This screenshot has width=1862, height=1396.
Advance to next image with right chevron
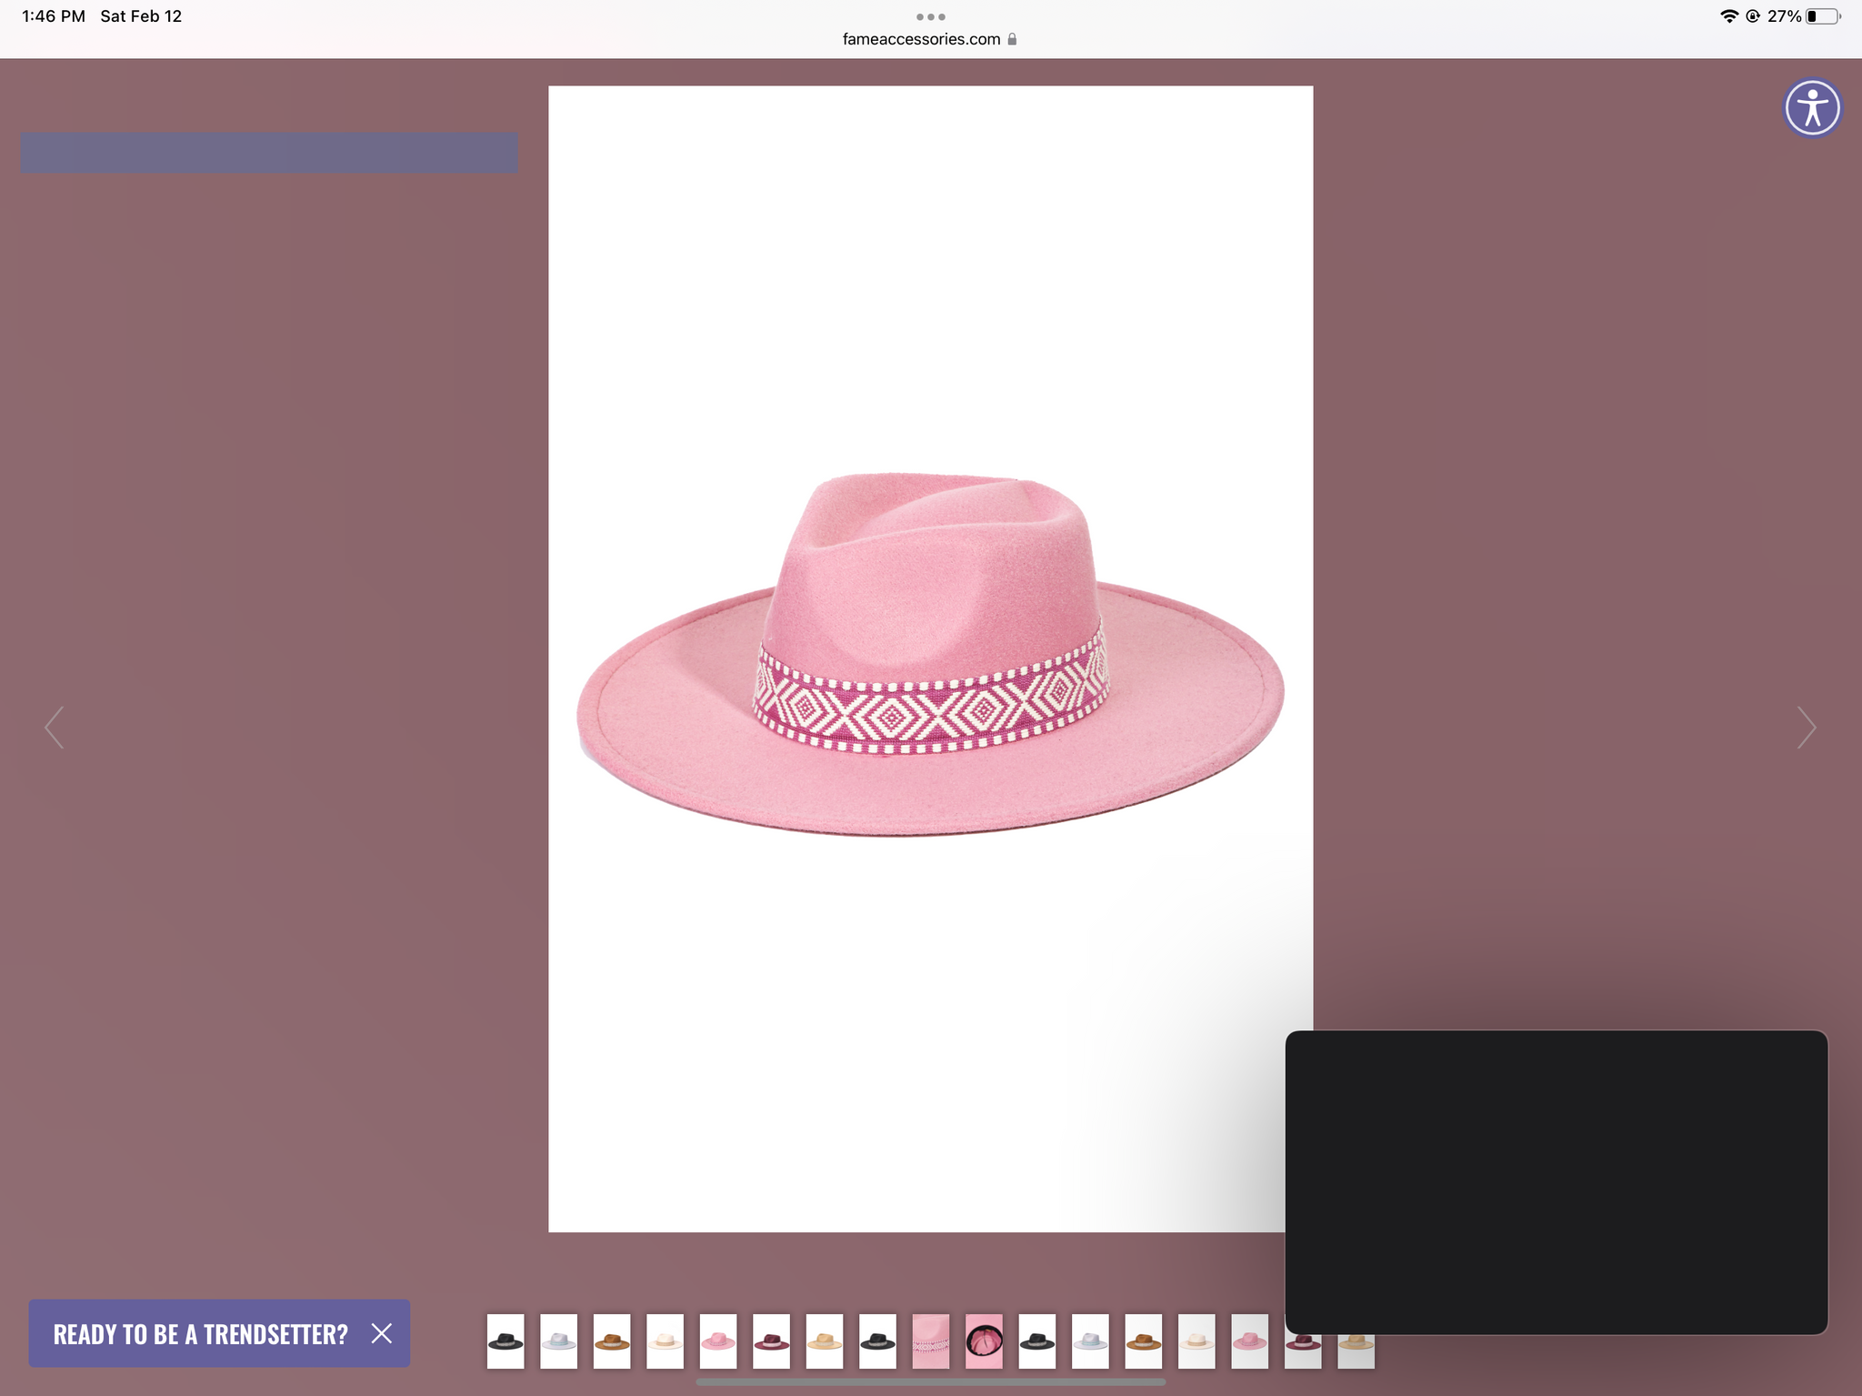point(1806,728)
